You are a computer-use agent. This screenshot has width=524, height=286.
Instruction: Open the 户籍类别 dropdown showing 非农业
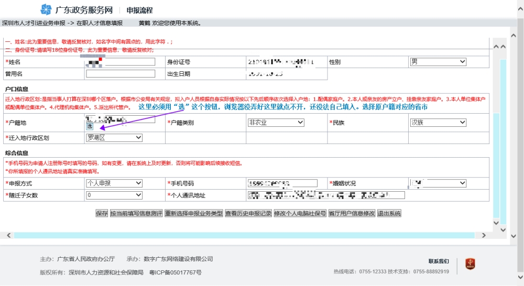click(276, 123)
